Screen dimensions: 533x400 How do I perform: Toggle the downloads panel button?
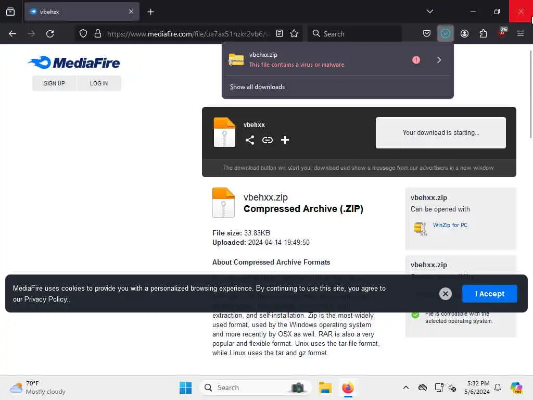(x=446, y=34)
